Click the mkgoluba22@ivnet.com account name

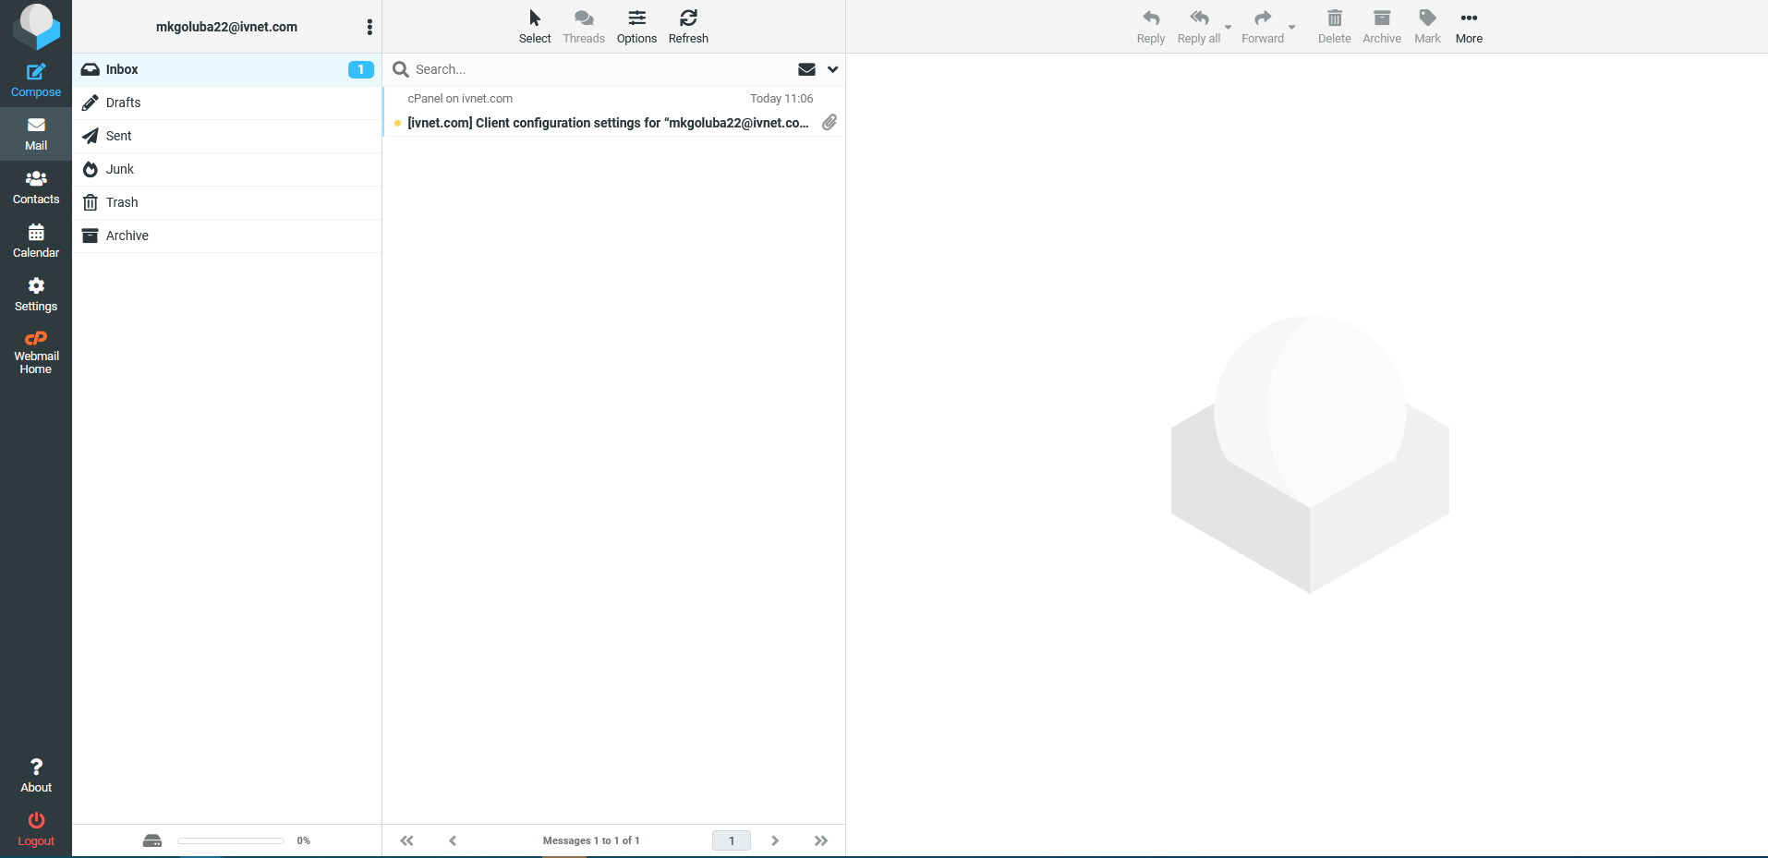(226, 27)
